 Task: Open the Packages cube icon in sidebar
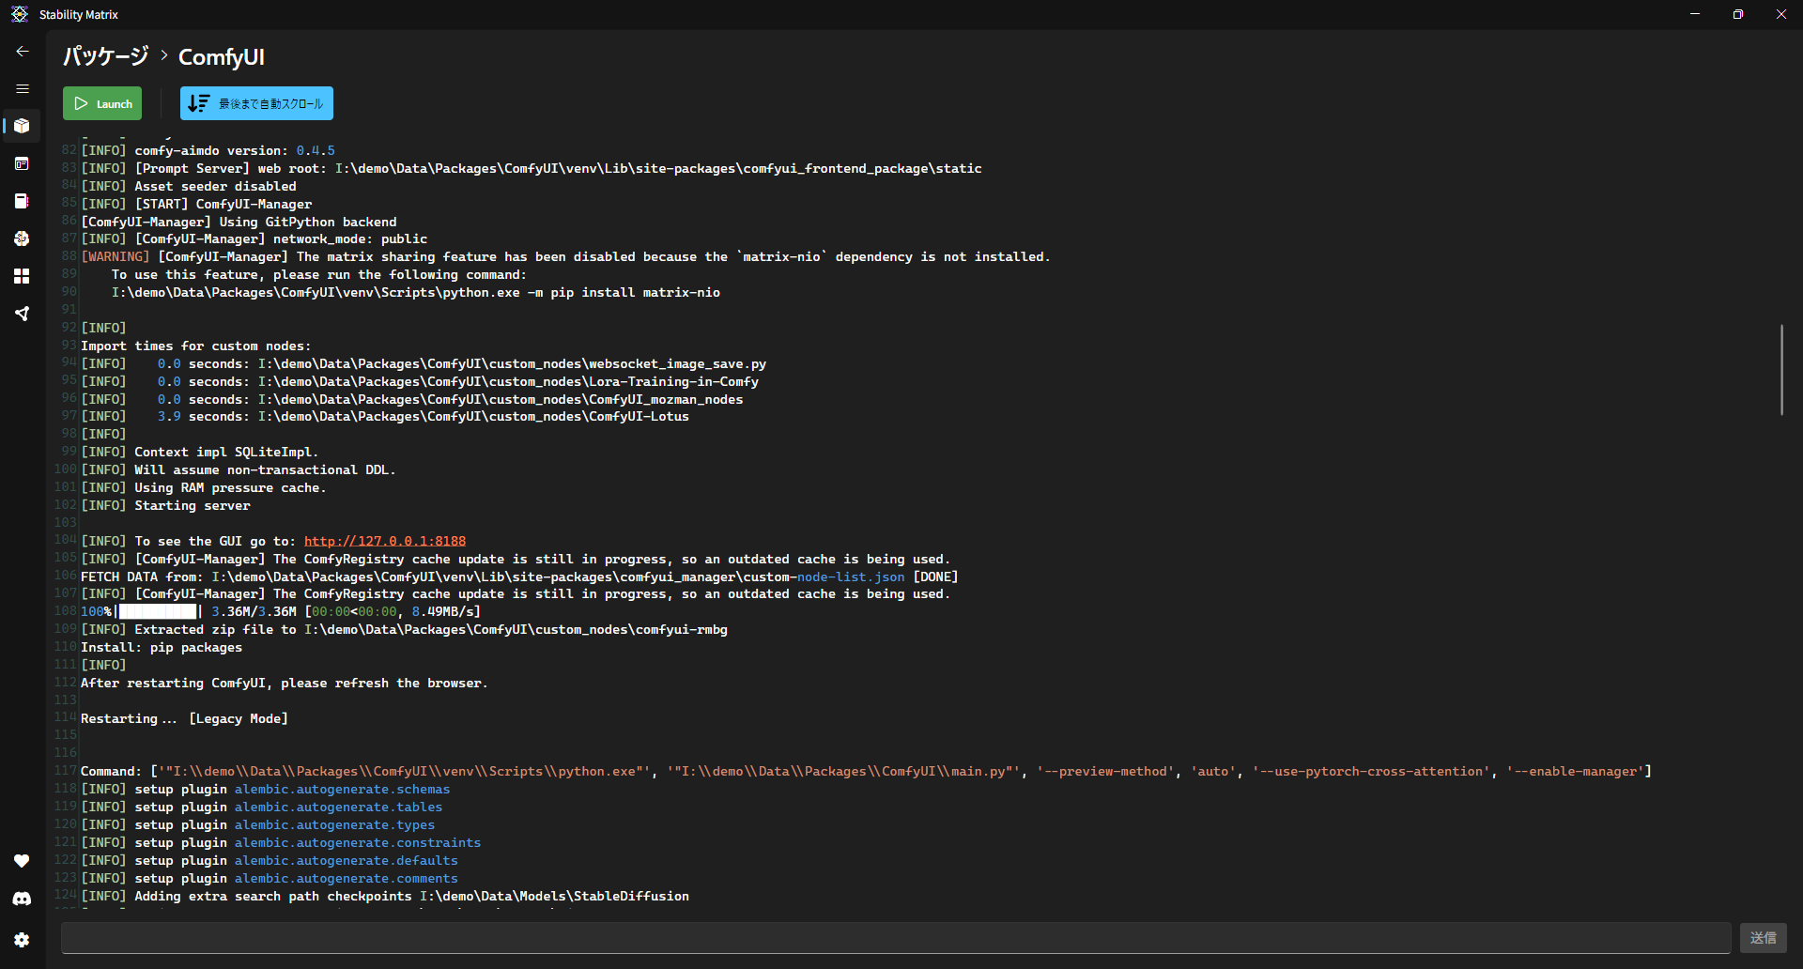tap(22, 126)
